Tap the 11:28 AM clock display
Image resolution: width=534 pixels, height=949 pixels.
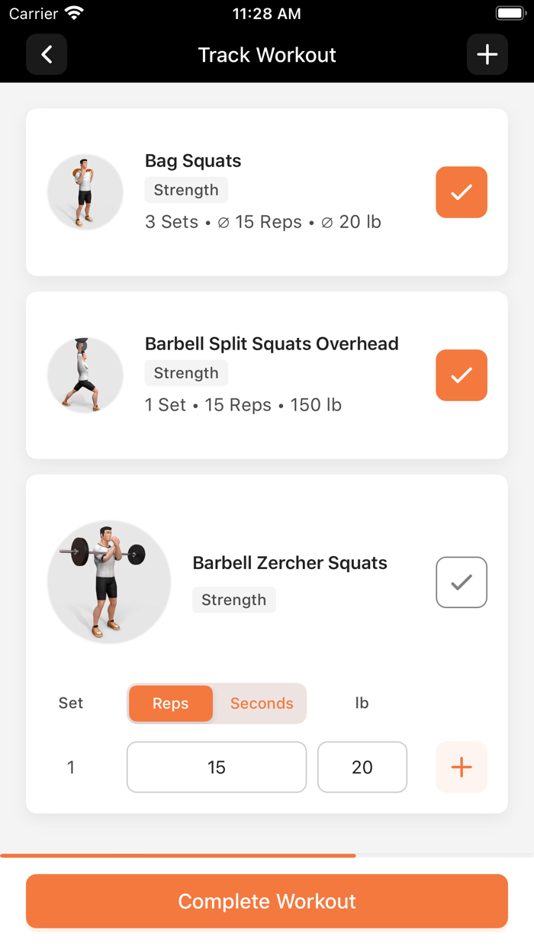(x=267, y=12)
